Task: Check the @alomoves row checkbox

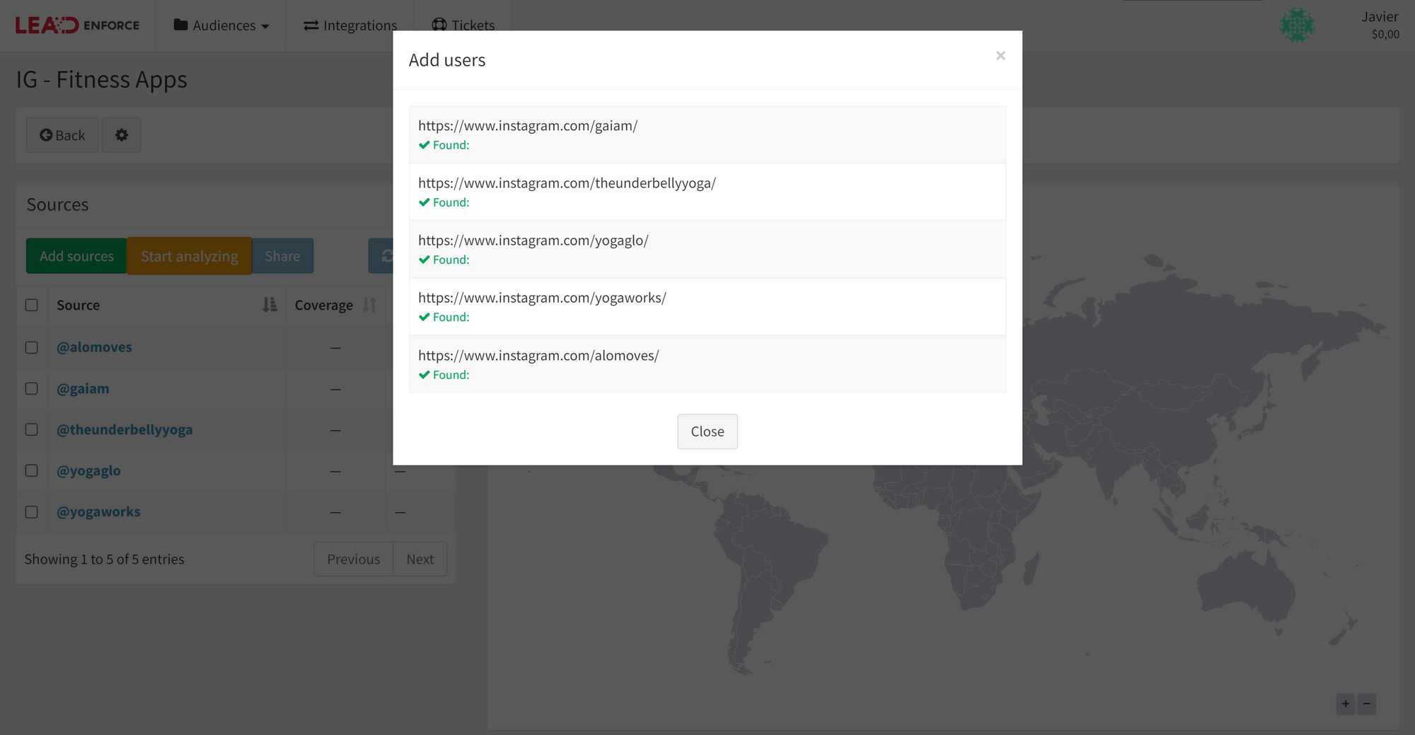Action: click(32, 347)
